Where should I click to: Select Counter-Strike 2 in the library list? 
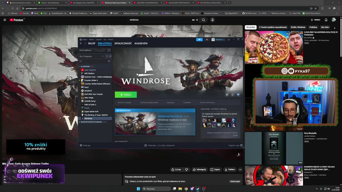[91, 80]
